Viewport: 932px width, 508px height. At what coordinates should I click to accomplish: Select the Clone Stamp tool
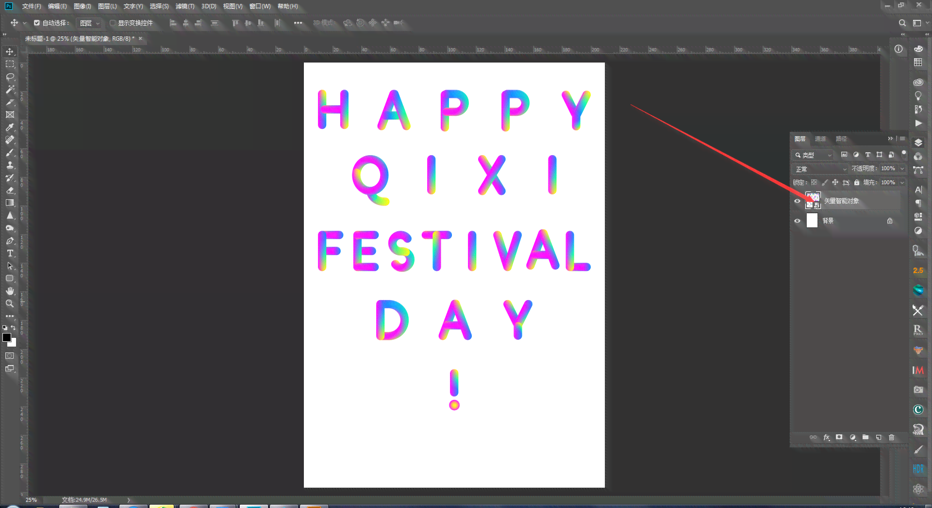[x=10, y=165]
